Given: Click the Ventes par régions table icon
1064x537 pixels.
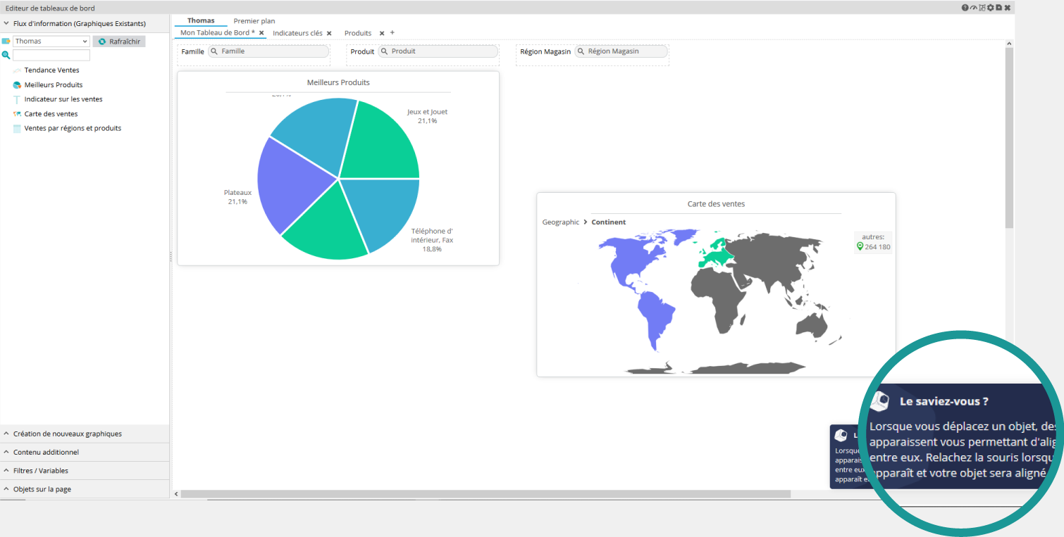Looking at the screenshot, I should [17, 129].
